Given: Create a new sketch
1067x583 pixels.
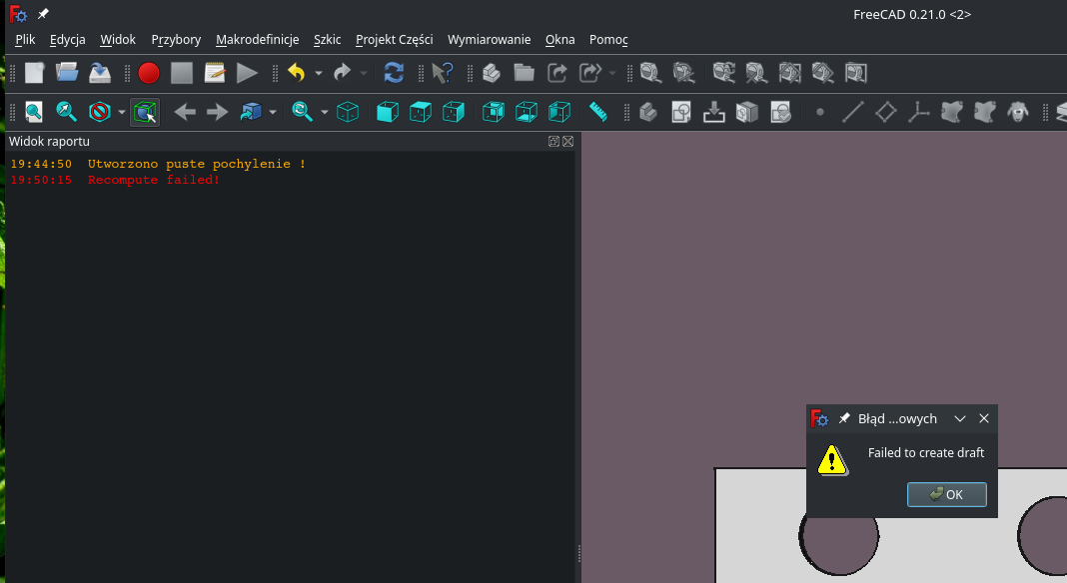Looking at the screenshot, I should tap(680, 112).
